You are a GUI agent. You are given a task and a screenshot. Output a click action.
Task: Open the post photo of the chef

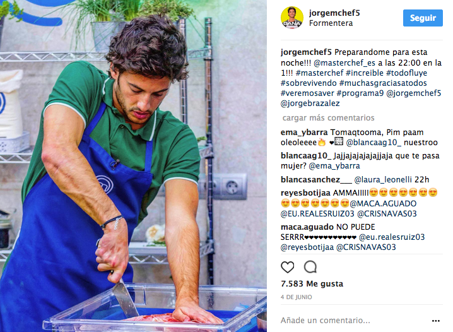pyautogui.click(x=133, y=166)
